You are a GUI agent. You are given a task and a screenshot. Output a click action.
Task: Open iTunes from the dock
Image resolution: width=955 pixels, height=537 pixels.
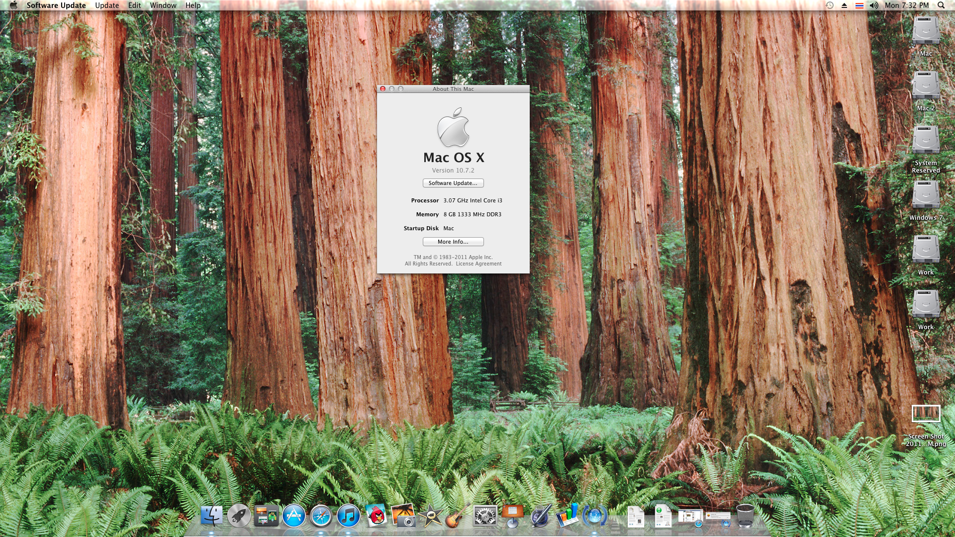click(349, 516)
